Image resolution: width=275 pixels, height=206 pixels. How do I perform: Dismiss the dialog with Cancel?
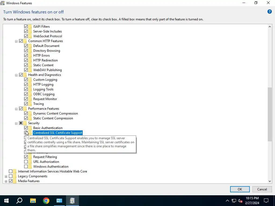click(x=262, y=189)
